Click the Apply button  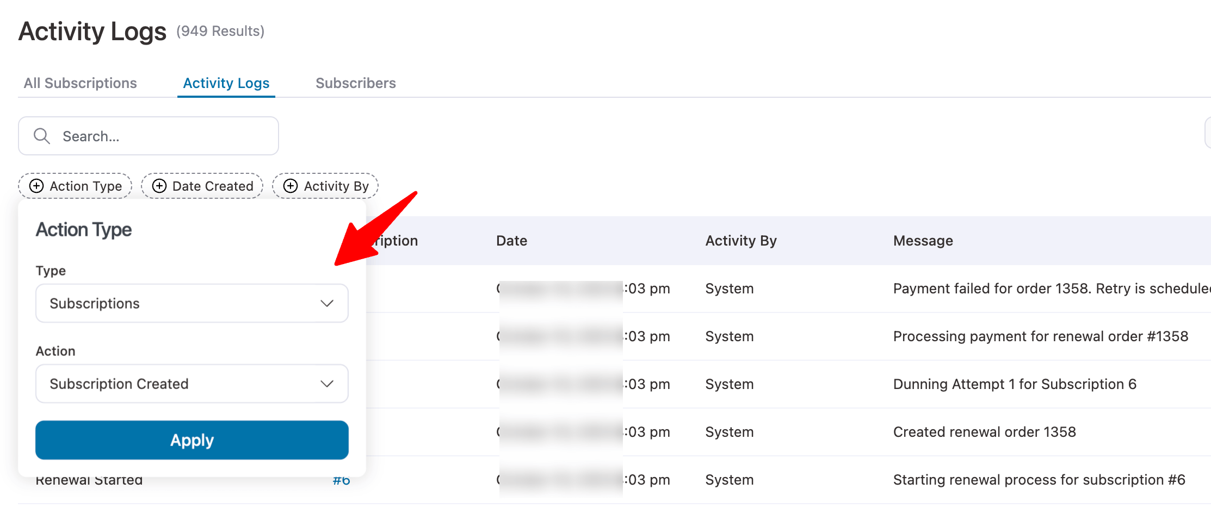pyautogui.click(x=191, y=440)
